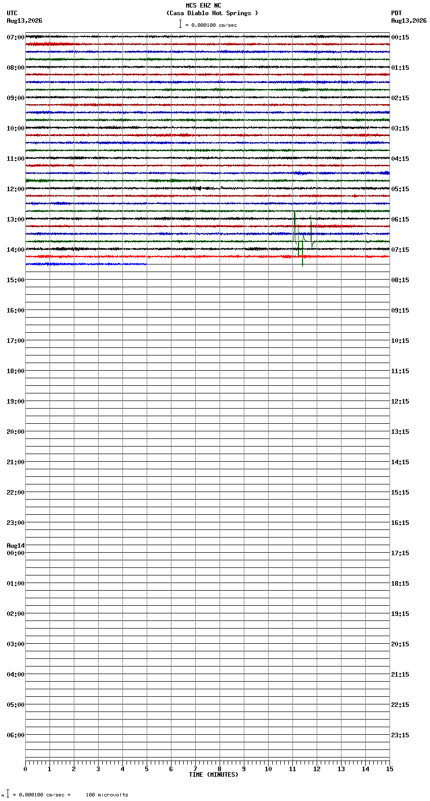Click the '00:15' PDT time label
This screenshot has width=430, height=801.
pyautogui.click(x=400, y=37)
